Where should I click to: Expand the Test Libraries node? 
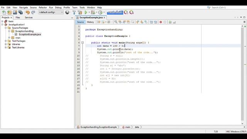coord(6,47)
